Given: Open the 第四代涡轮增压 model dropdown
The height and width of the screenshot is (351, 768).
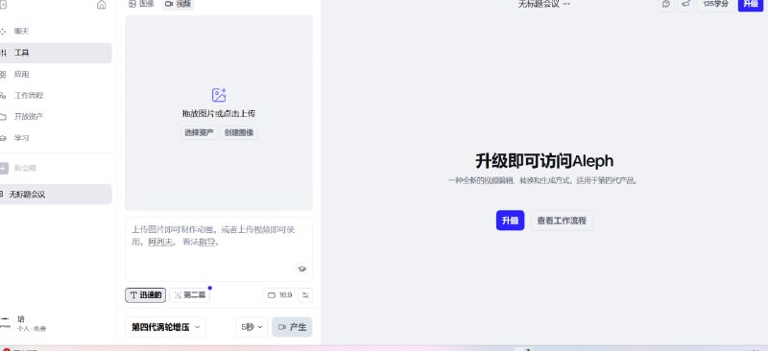Looking at the screenshot, I should point(165,327).
